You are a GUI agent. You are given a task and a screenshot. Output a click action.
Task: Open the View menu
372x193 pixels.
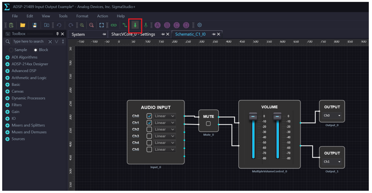[x=46, y=16]
